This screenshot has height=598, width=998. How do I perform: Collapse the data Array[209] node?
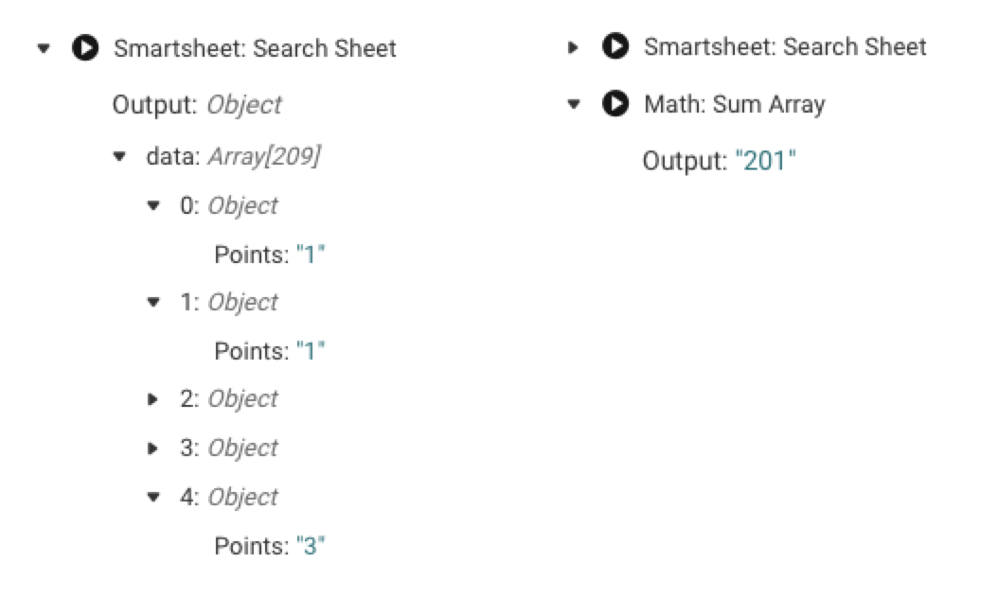coord(118,156)
